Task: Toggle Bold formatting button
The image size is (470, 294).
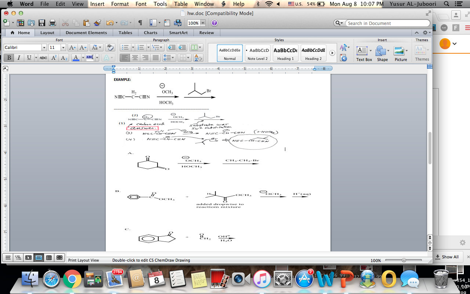Action: 9,58
